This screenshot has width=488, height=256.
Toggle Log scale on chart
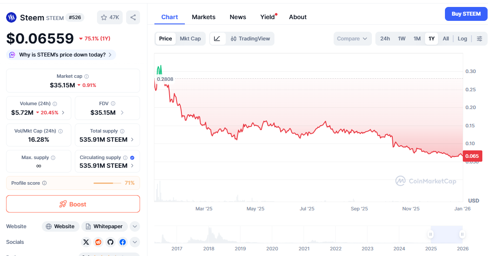point(462,39)
